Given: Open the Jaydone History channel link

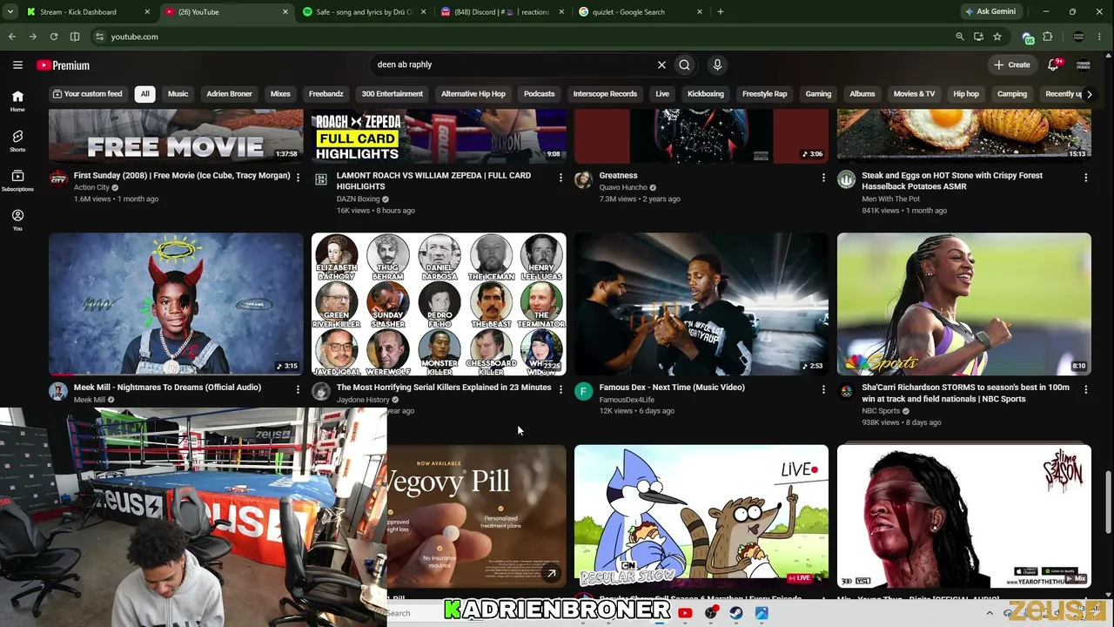Looking at the screenshot, I should 363,400.
